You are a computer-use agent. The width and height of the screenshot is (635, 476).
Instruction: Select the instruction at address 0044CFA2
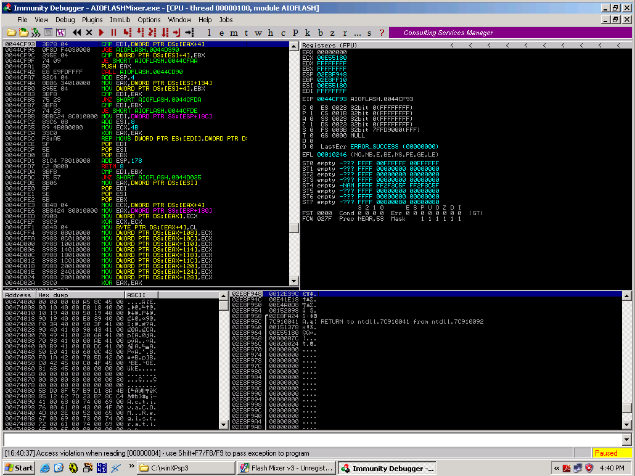[145, 72]
